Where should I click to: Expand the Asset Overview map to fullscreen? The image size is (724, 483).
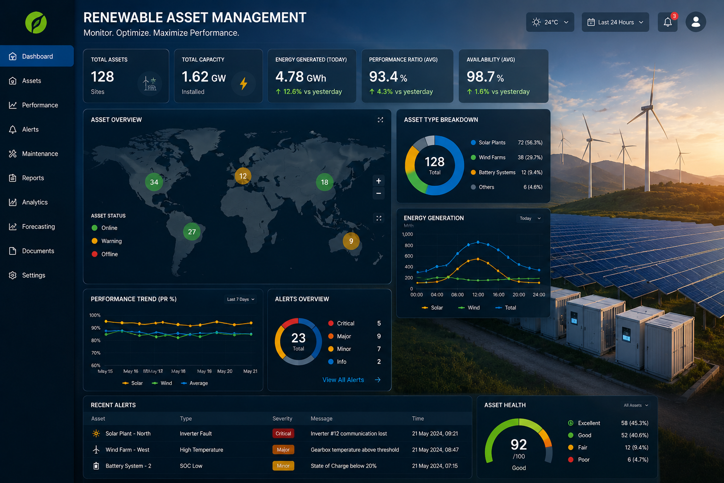pyautogui.click(x=380, y=120)
